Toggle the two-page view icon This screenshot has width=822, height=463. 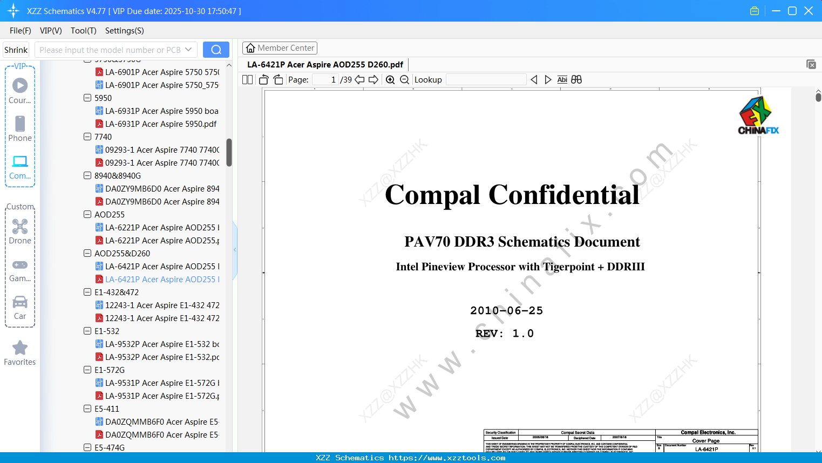click(x=248, y=80)
